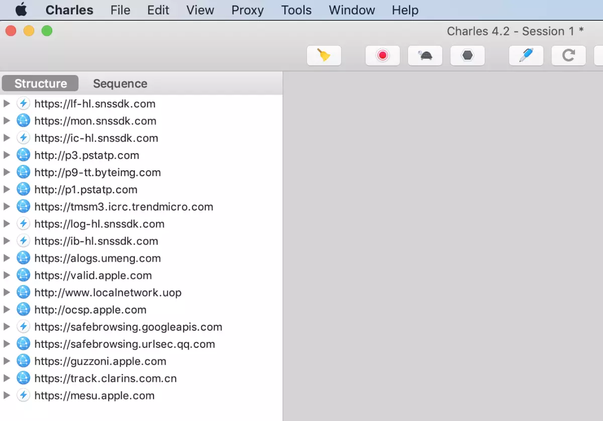This screenshot has width=603, height=421.
Task: Select the https://tmsm3.icrc.trendmicro.com host text
Action: pyautogui.click(x=124, y=207)
